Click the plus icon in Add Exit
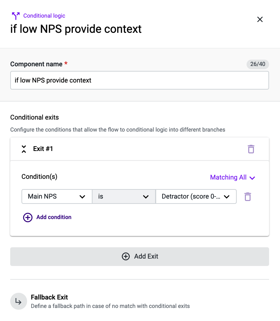The height and width of the screenshot is (321, 280). click(126, 256)
